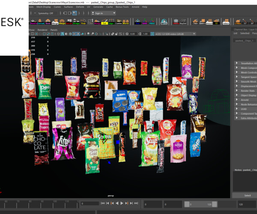Open the Arnold menu
Screen dimensions: 257x214
pyautogui.click(x=135, y=7)
